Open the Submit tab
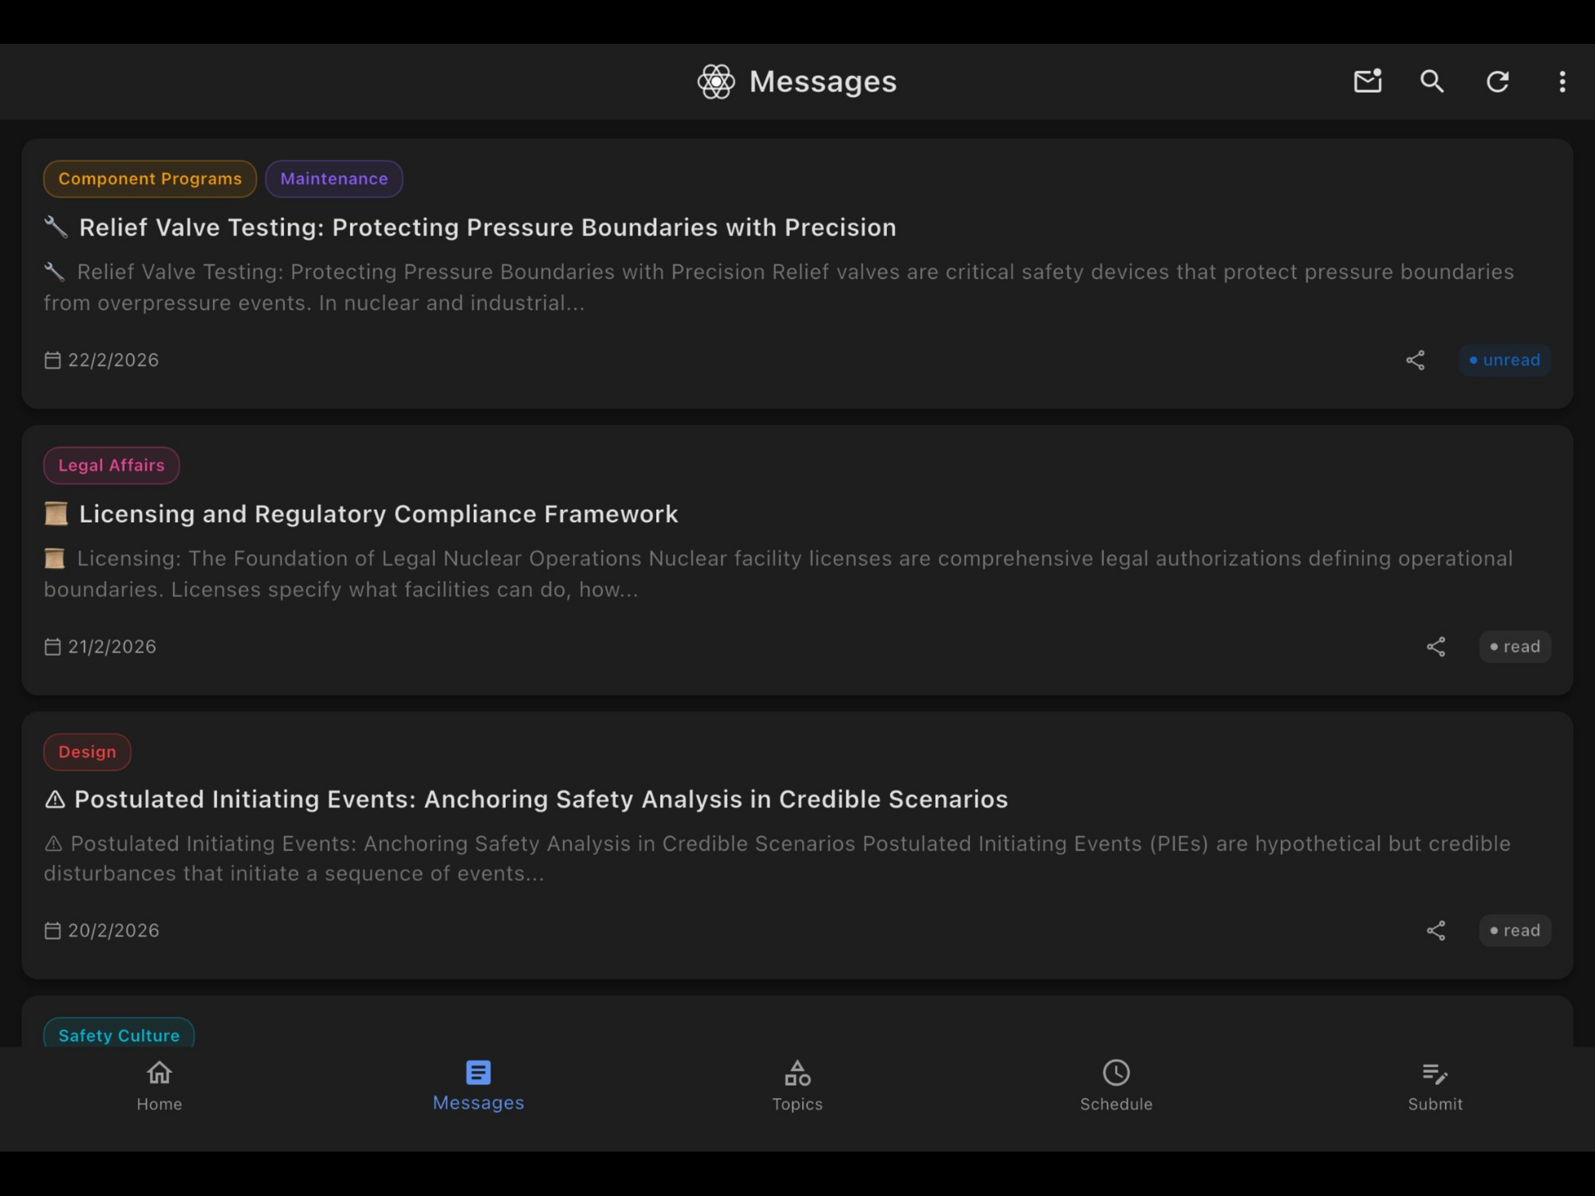 tap(1435, 1086)
